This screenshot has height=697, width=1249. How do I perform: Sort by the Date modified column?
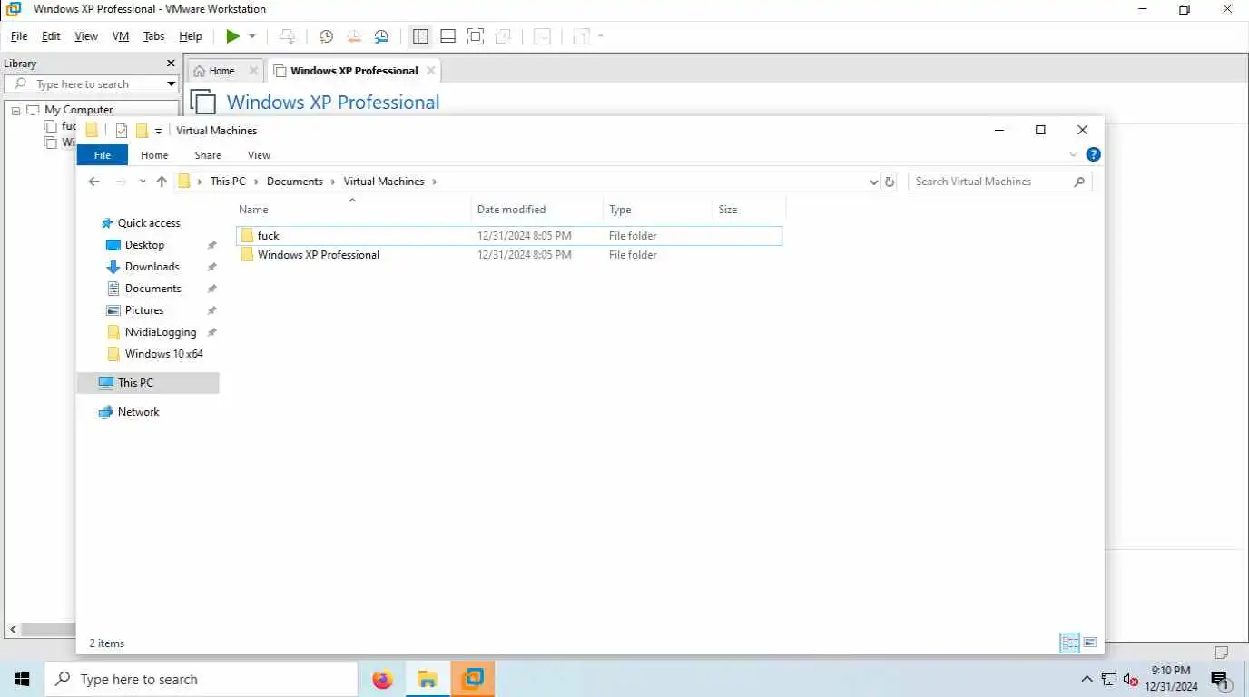pos(537,210)
